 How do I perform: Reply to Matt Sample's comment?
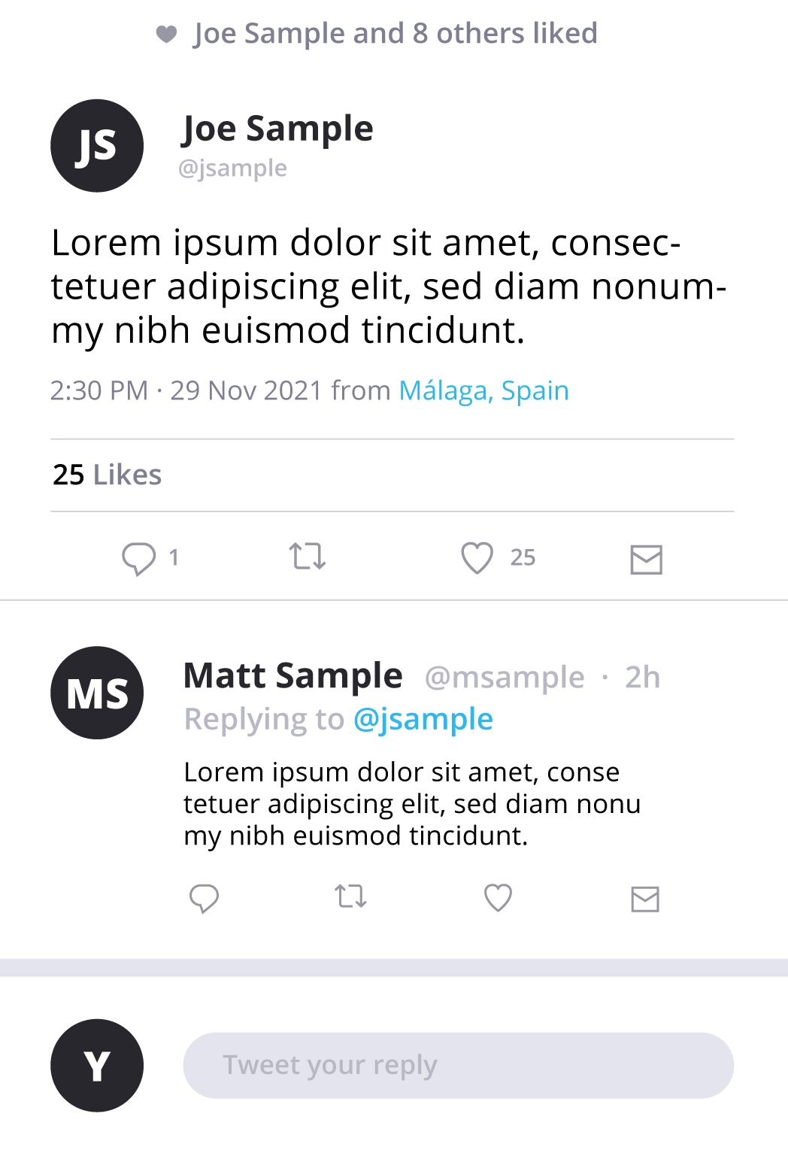[204, 898]
